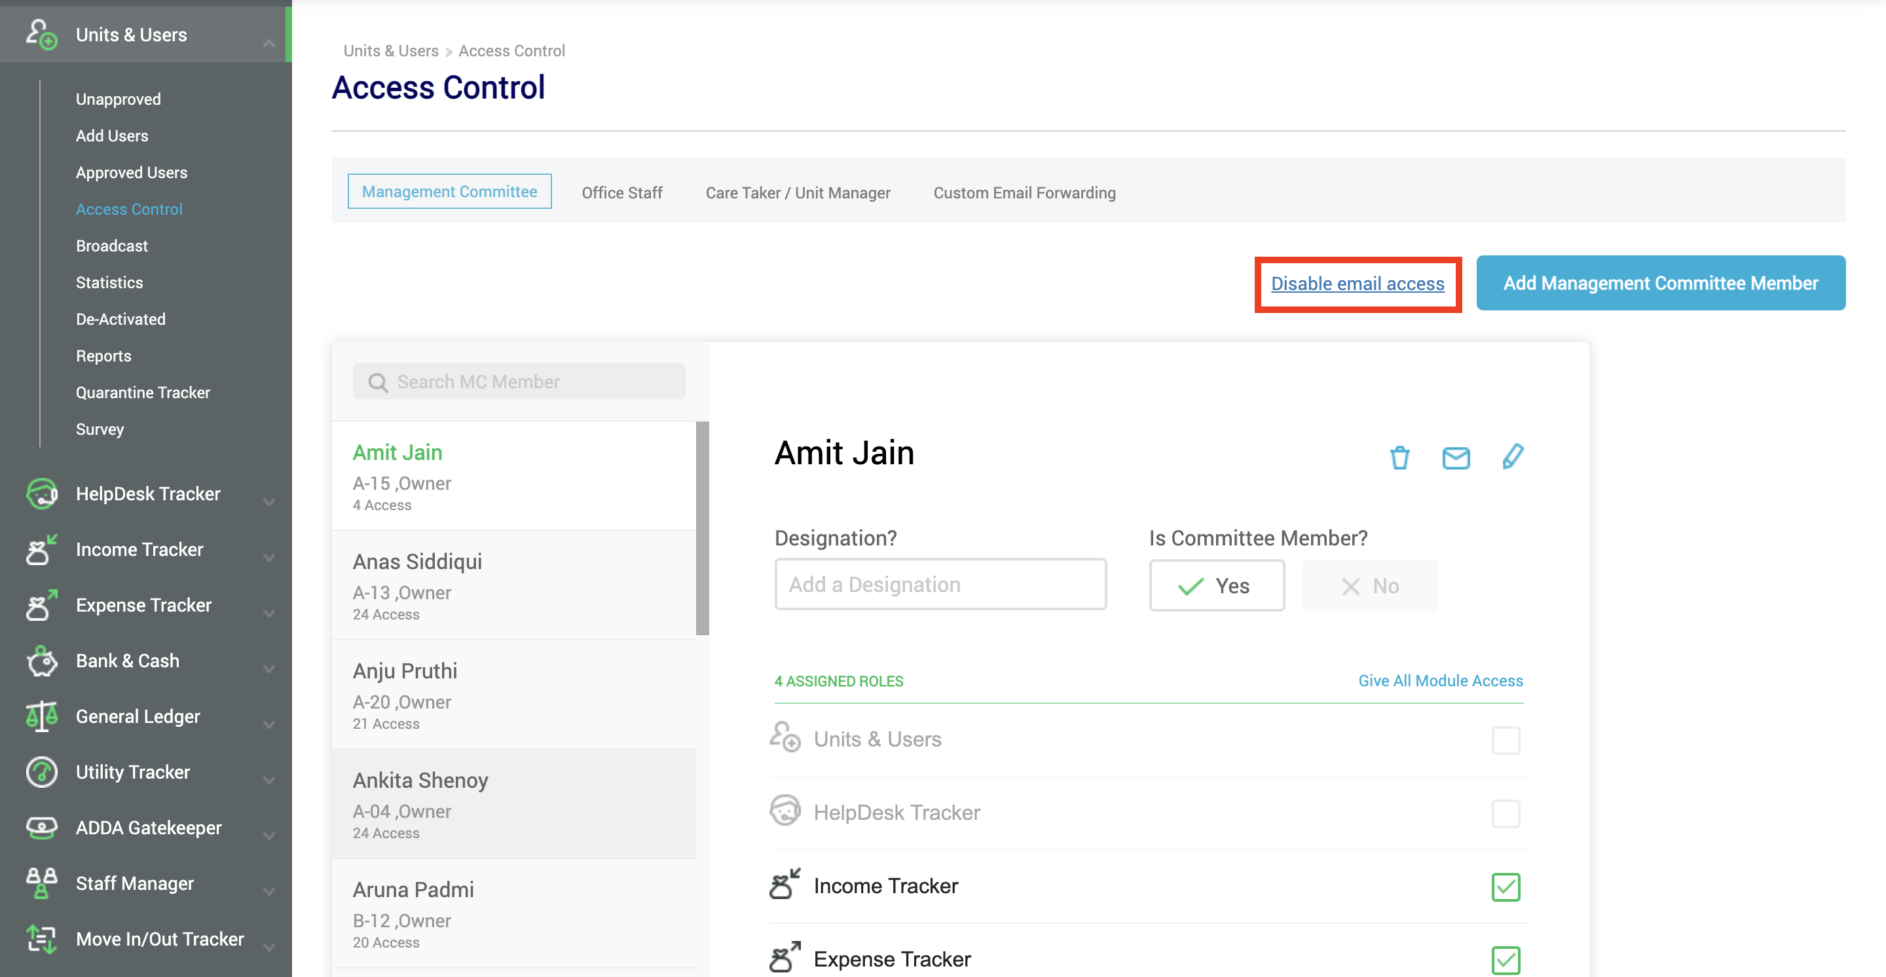Click the search magnifier icon

coord(378,382)
